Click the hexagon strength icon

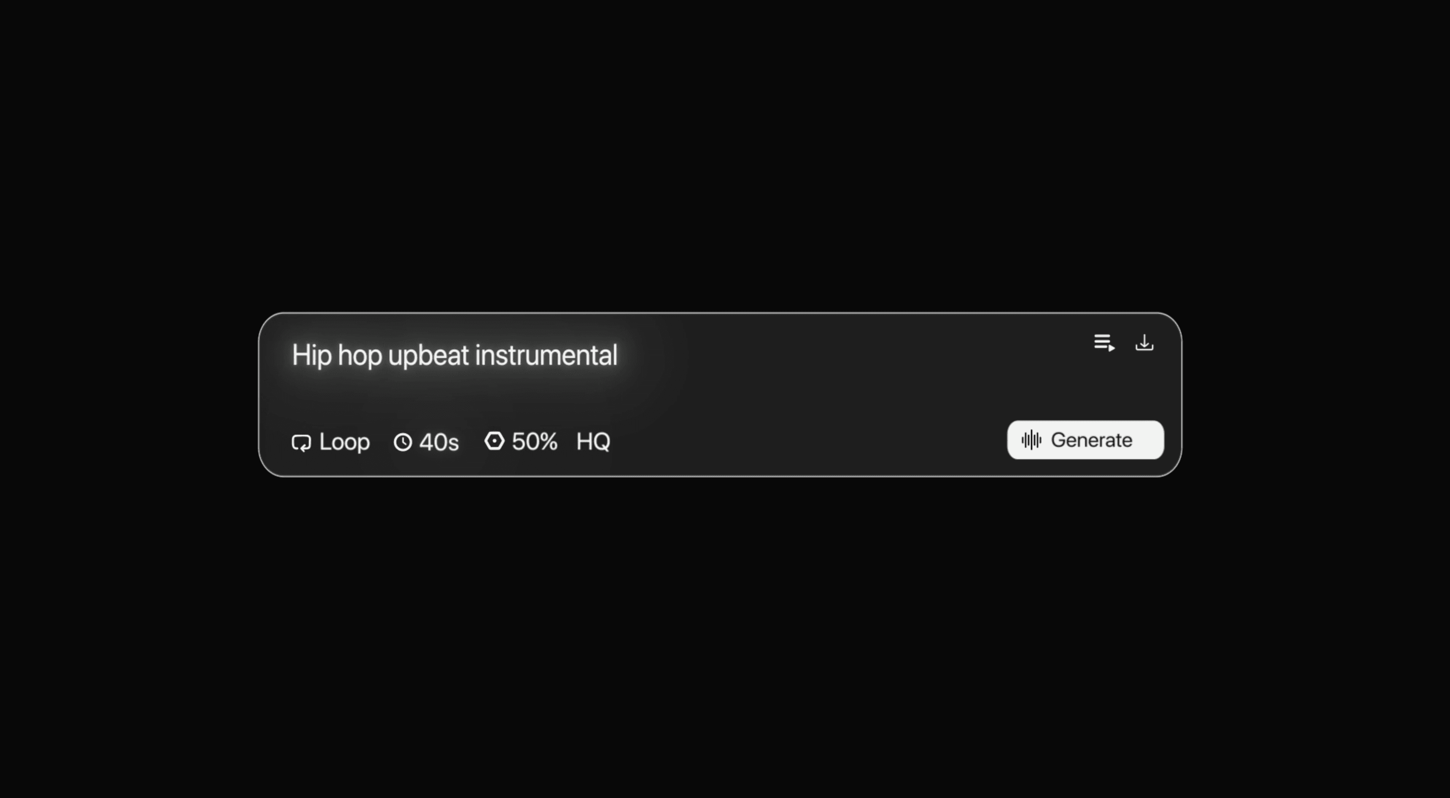tap(494, 441)
